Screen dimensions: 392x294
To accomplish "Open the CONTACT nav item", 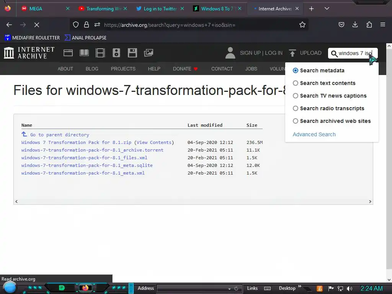I will point(222,69).
